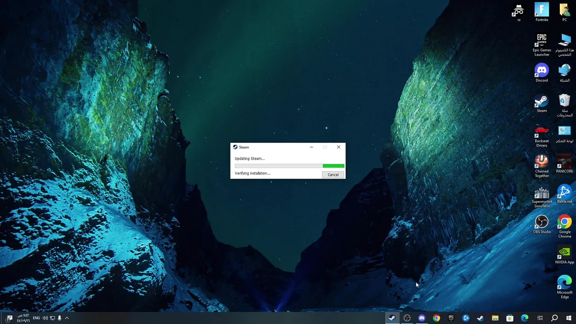The height and width of the screenshot is (324, 576).
Task: Click pinned Steam icon beside File Explorer
Action: 480,318
